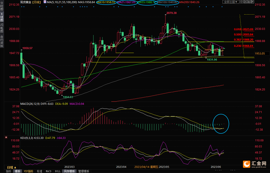Open the 合约资料 vertical tab
The height and width of the screenshot is (173, 270).
pos(2,41)
